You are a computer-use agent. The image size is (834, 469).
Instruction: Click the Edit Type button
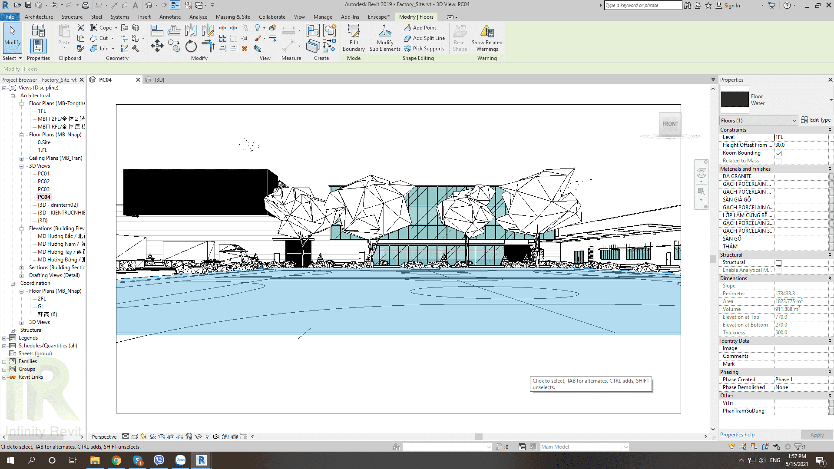tap(815, 120)
